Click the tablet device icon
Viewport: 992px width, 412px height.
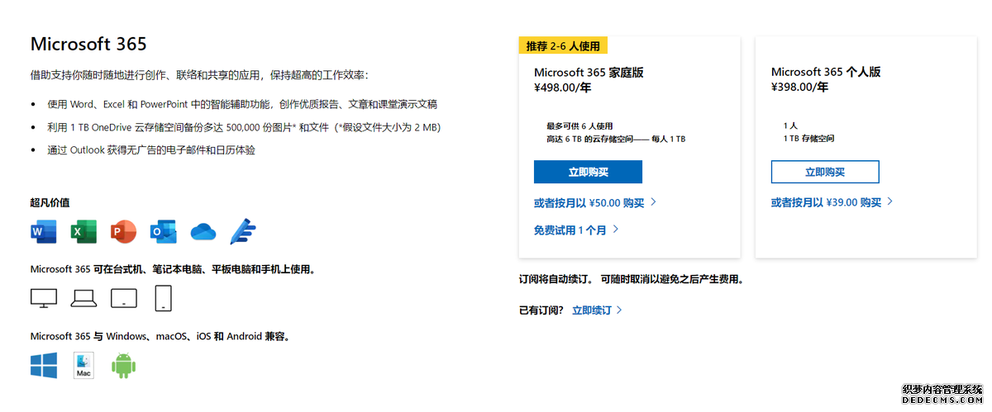pyautogui.click(x=123, y=298)
